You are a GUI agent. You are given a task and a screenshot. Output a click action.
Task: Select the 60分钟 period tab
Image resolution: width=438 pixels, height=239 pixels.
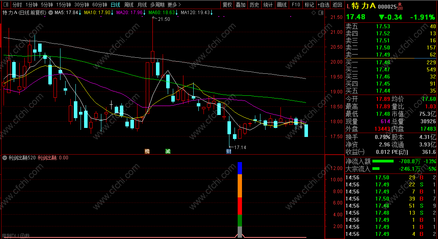(x=100, y=5)
